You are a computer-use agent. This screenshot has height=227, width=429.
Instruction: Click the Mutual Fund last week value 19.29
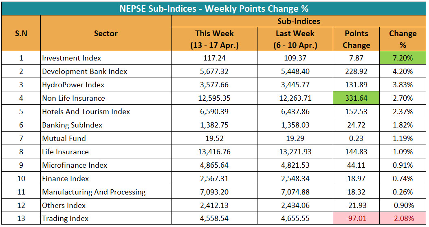[295, 138]
